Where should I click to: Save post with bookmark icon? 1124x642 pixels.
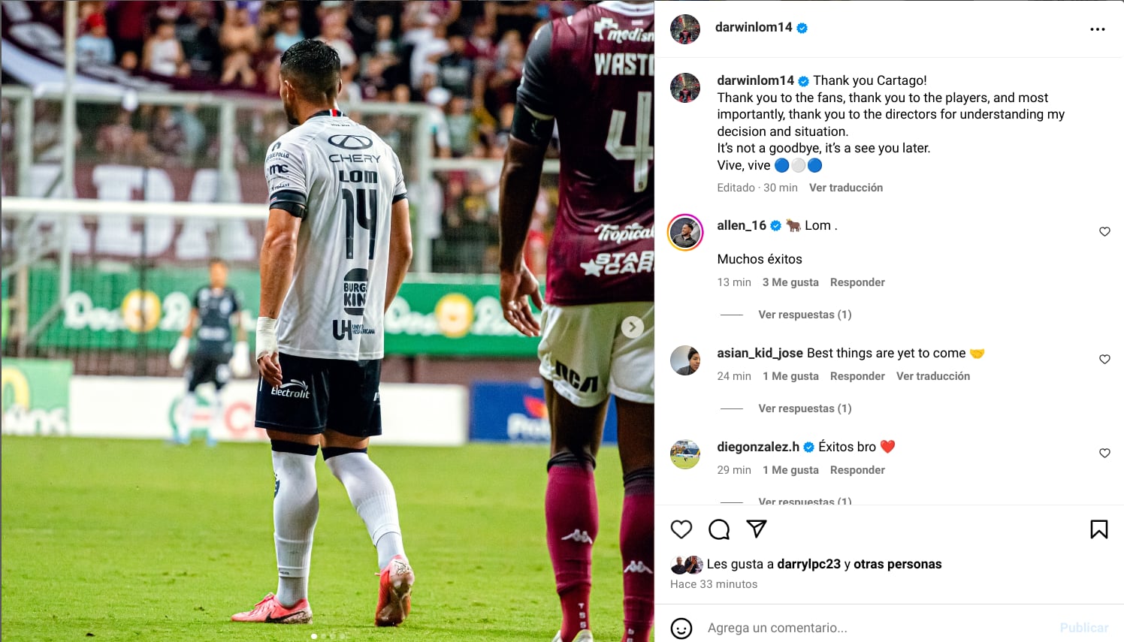pyautogui.click(x=1099, y=529)
